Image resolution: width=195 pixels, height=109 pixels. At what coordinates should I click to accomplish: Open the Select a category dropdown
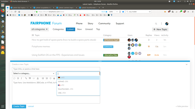pyautogui.click(x=34, y=74)
